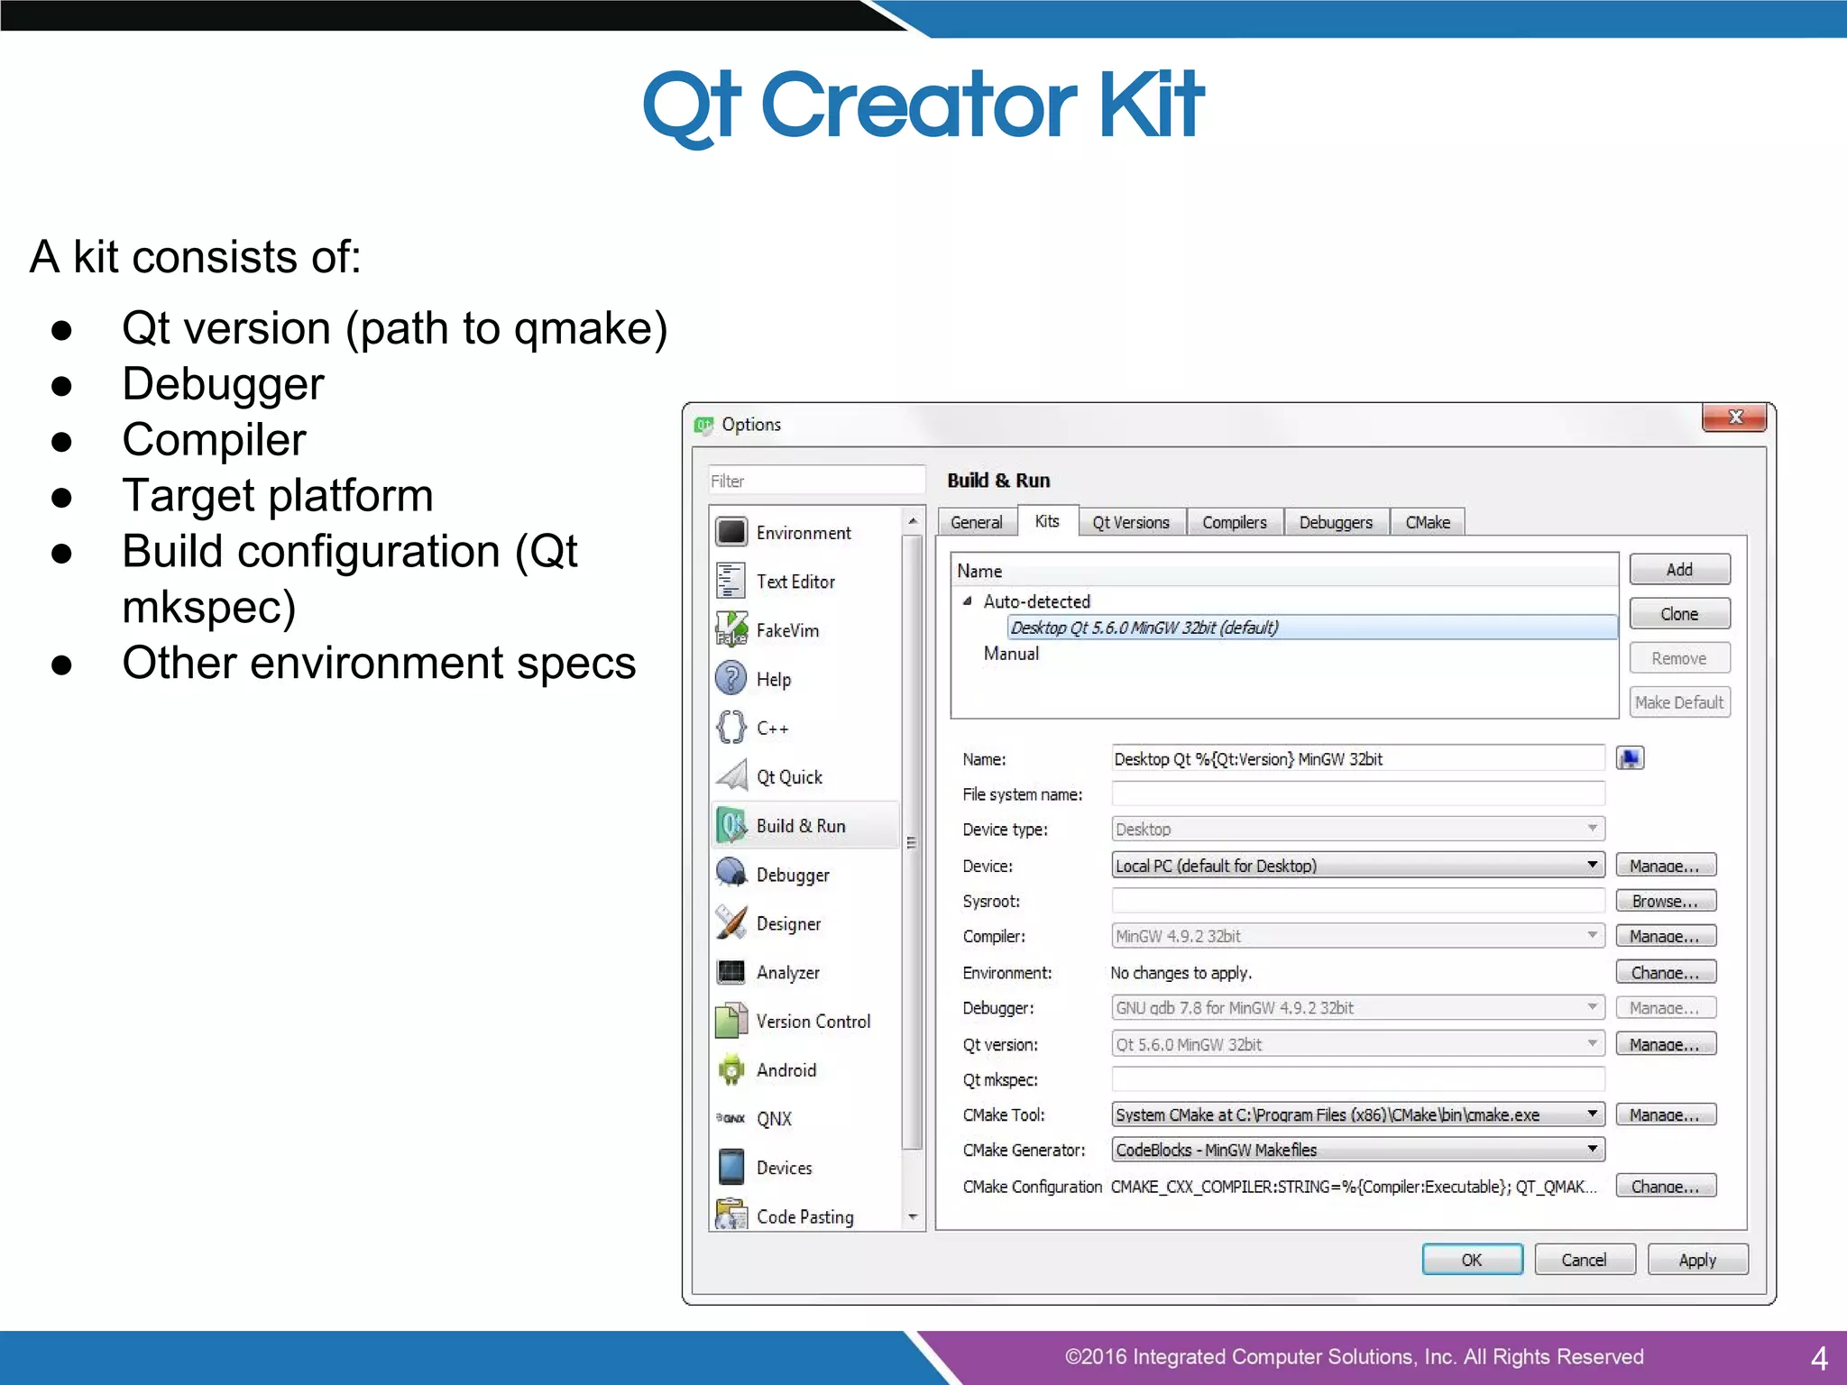
Task: Click Change button for CMake Configuration
Action: 1665,1186
